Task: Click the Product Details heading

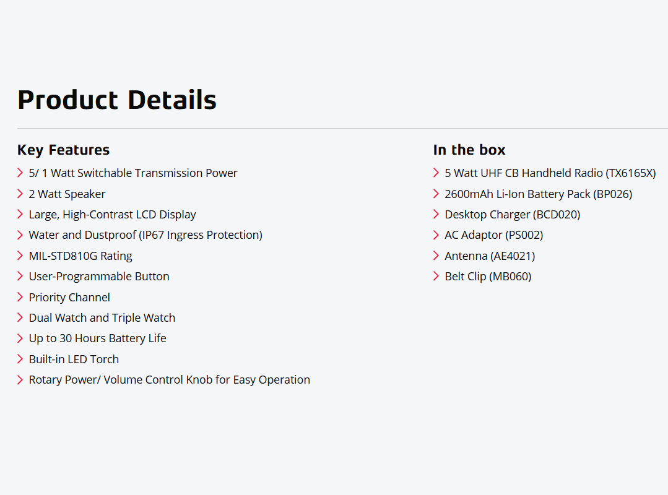Action: click(x=117, y=100)
